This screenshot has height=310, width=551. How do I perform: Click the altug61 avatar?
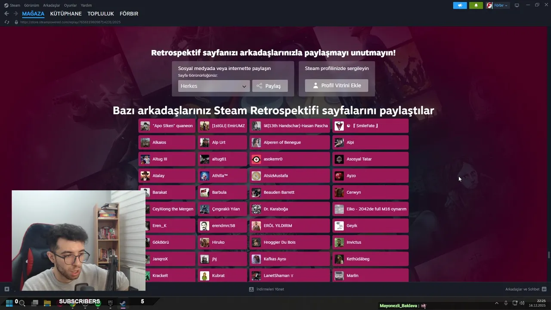click(205, 159)
